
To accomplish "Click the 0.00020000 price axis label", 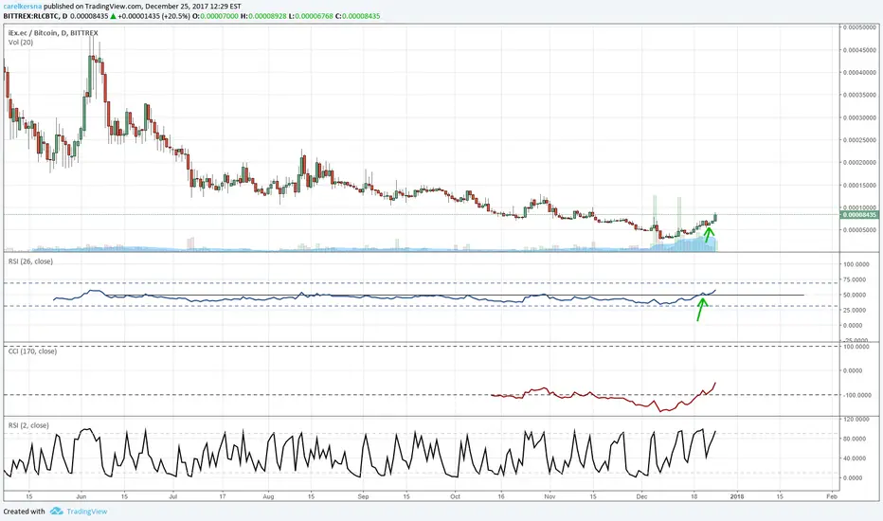I will pyautogui.click(x=860, y=162).
